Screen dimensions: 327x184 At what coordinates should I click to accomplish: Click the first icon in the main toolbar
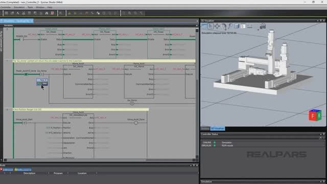click(x=7, y=13)
